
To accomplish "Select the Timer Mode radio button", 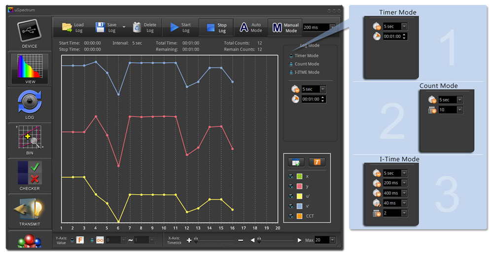I will (x=291, y=56).
